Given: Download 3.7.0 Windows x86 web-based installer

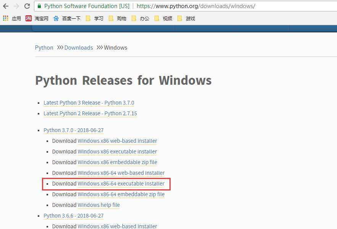Looking at the screenshot, I should pyautogui.click(x=117, y=141).
